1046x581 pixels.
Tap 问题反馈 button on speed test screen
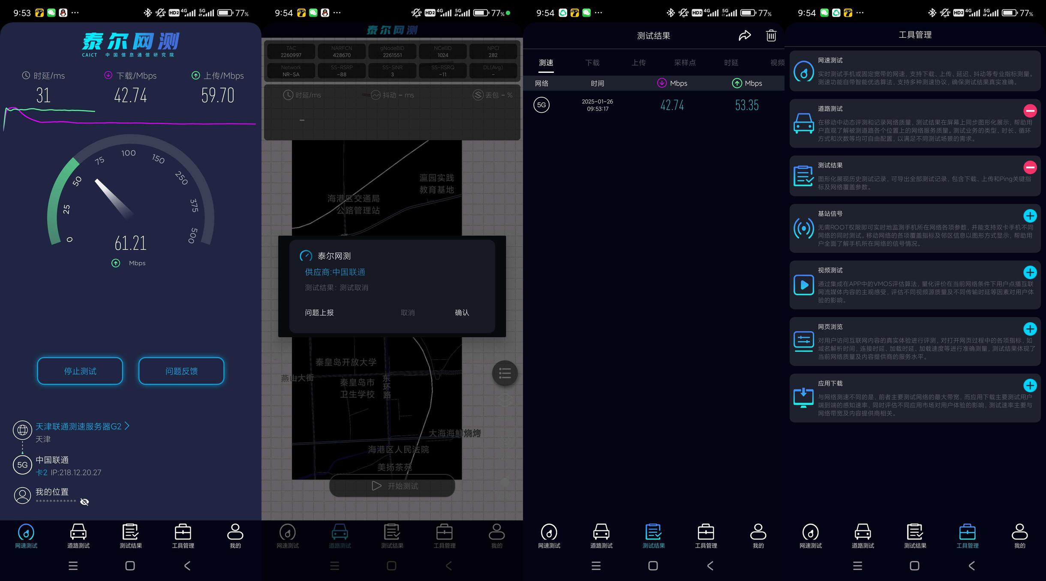pos(181,371)
